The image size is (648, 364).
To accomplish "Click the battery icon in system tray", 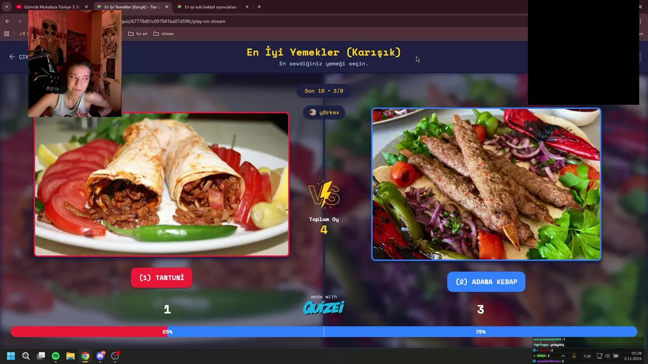I will [616, 356].
